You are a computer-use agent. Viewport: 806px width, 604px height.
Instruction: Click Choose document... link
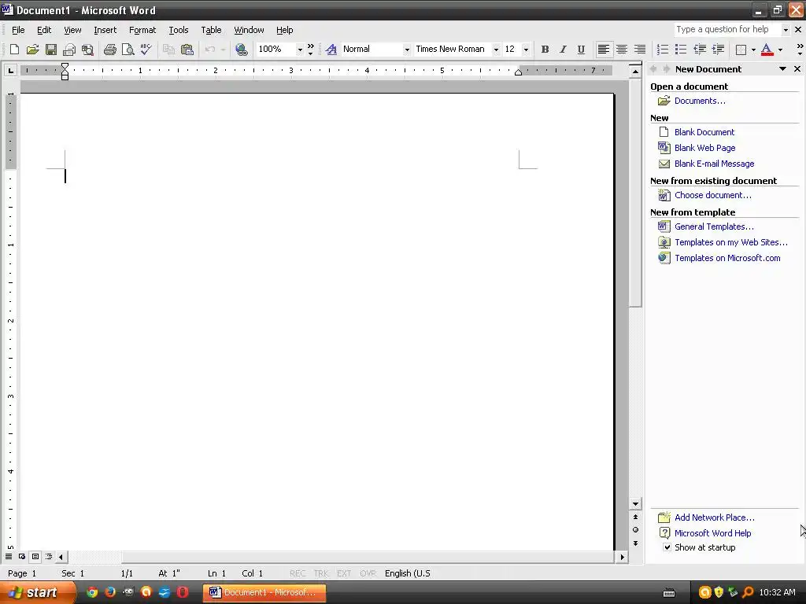coord(712,195)
